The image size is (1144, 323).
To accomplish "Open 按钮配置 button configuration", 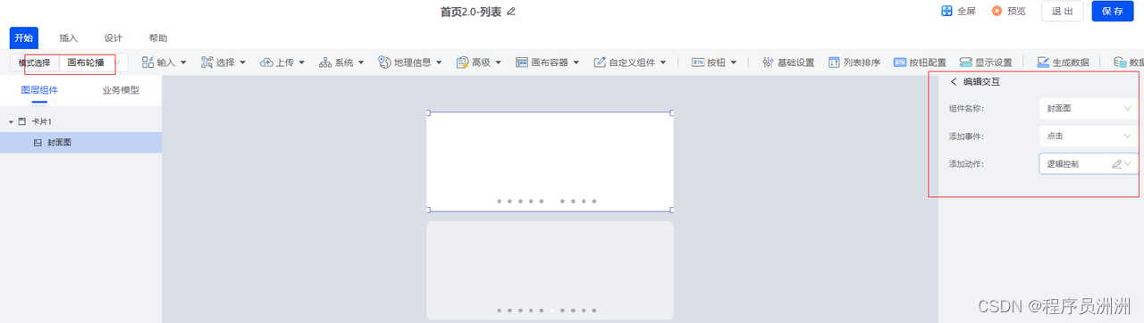I will tap(920, 62).
